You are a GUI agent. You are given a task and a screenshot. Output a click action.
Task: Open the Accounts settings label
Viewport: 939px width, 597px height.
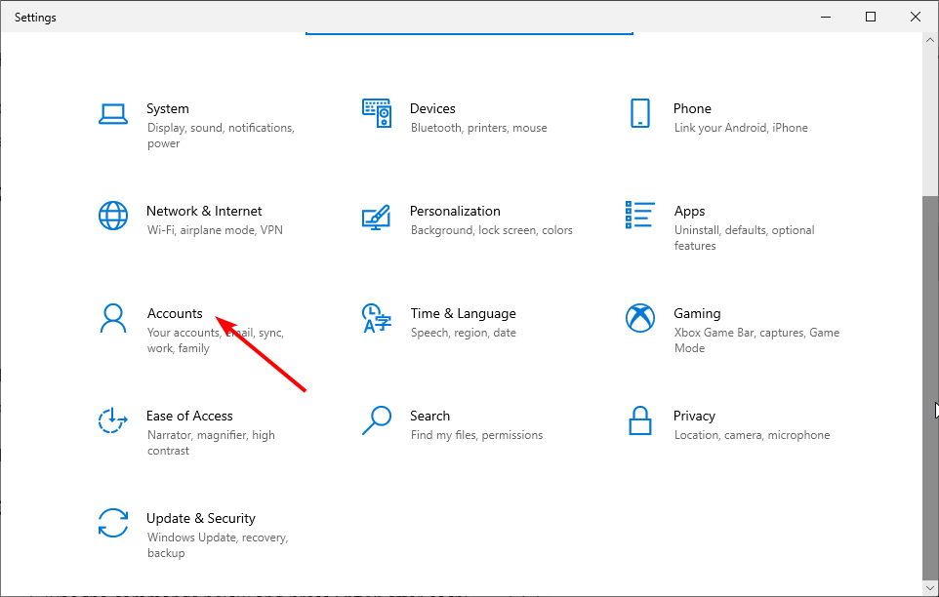pyautogui.click(x=175, y=313)
